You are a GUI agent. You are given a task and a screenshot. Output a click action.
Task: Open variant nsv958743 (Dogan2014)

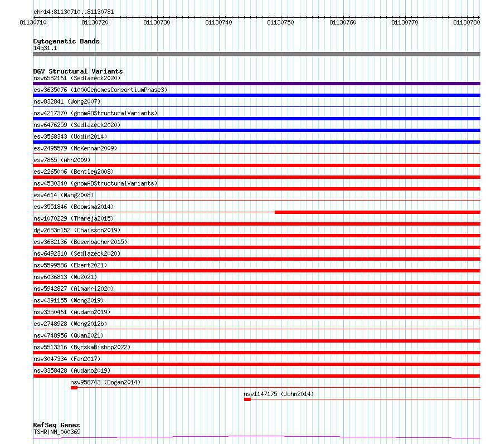(105, 382)
